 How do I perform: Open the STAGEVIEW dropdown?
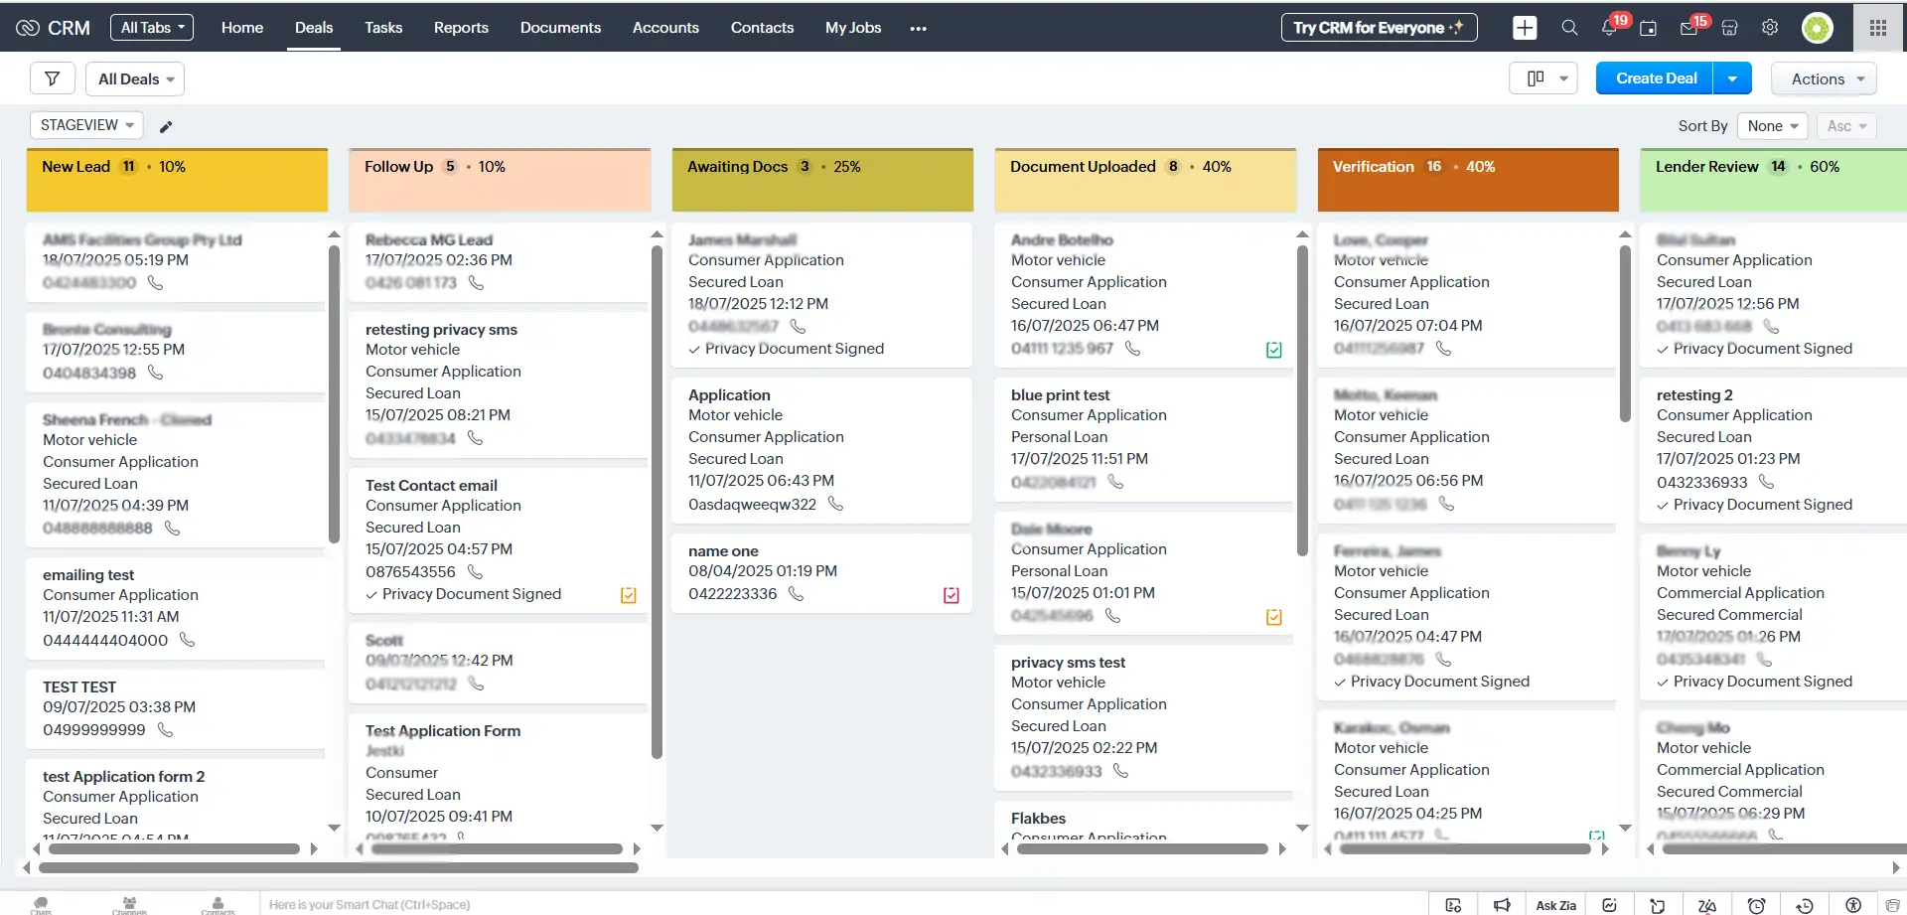(x=85, y=125)
